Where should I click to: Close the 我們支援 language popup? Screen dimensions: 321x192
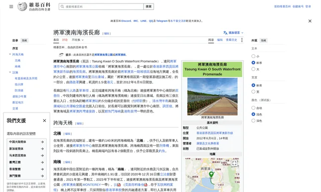pyautogui.click(x=45, y=120)
